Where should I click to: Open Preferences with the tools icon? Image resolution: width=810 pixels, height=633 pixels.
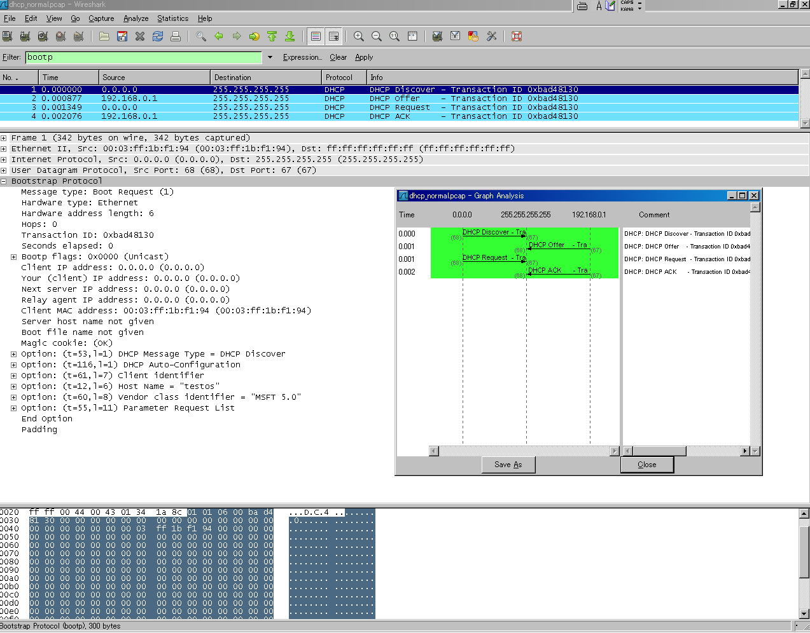[x=491, y=36]
